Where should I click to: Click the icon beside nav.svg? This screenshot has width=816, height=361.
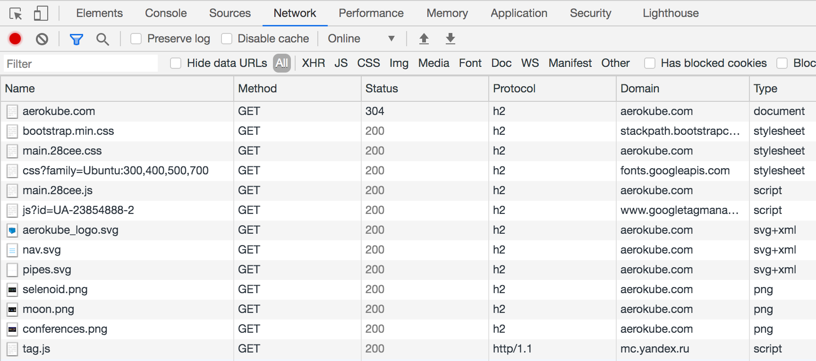(12, 250)
